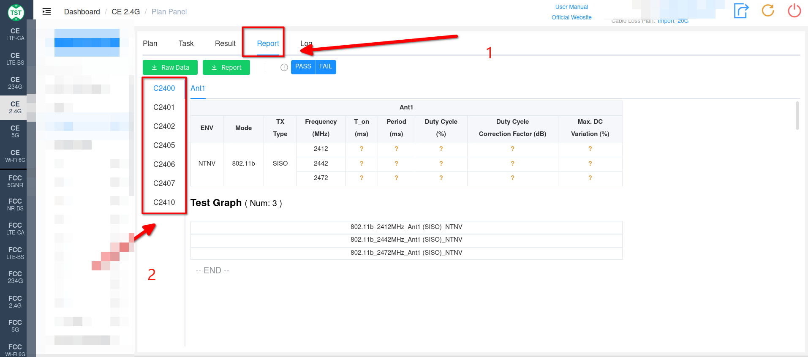
Task: Open the User Manual link
Action: point(571,7)
